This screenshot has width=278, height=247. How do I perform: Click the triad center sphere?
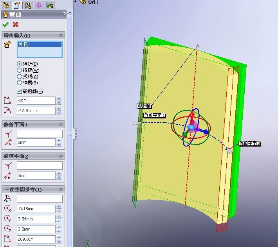pos(191,127)
